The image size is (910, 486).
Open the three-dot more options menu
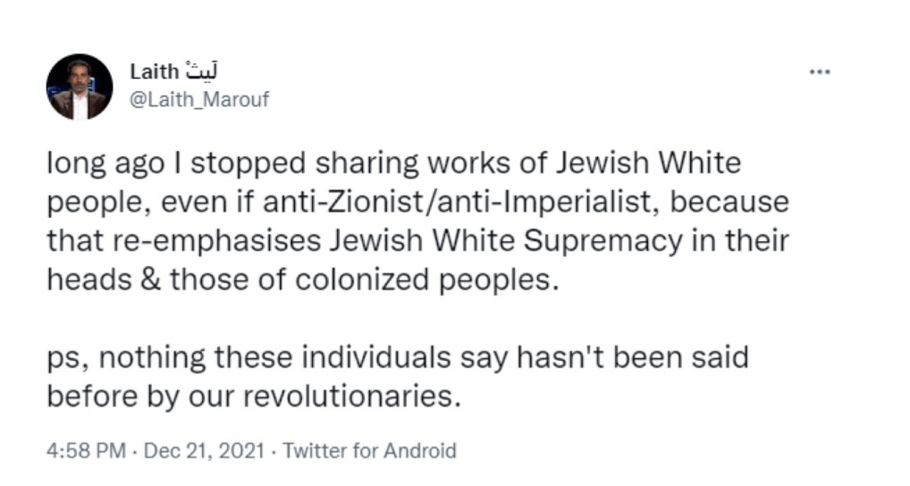click(x=820, y=72)
